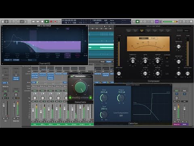This screenshot has height=146, width=194.
Task: Open the Smart Controls icon
Action: (x=18, y=21)
